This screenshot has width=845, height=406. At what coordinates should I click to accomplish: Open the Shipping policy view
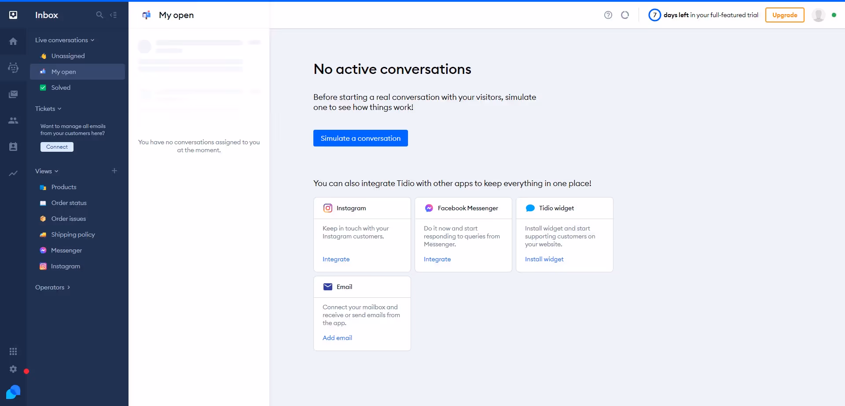(77, 234)
